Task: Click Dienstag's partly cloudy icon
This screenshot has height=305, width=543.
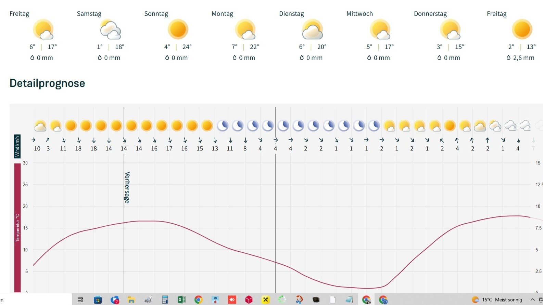Action: (312, 30)
